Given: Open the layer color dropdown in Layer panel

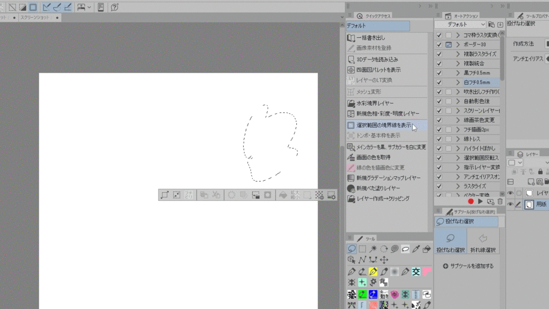Looking at the screenshot, I should 515,163.
